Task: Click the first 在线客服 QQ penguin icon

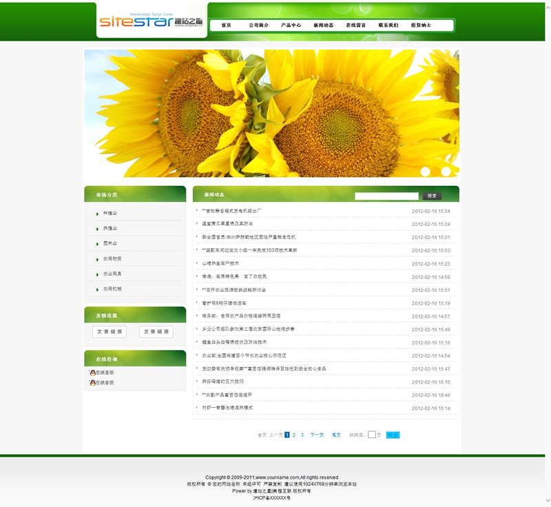Action: [92, 373]
